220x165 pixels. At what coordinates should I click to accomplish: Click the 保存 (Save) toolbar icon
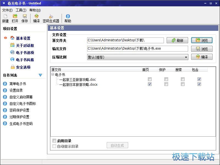pos(25,18)
